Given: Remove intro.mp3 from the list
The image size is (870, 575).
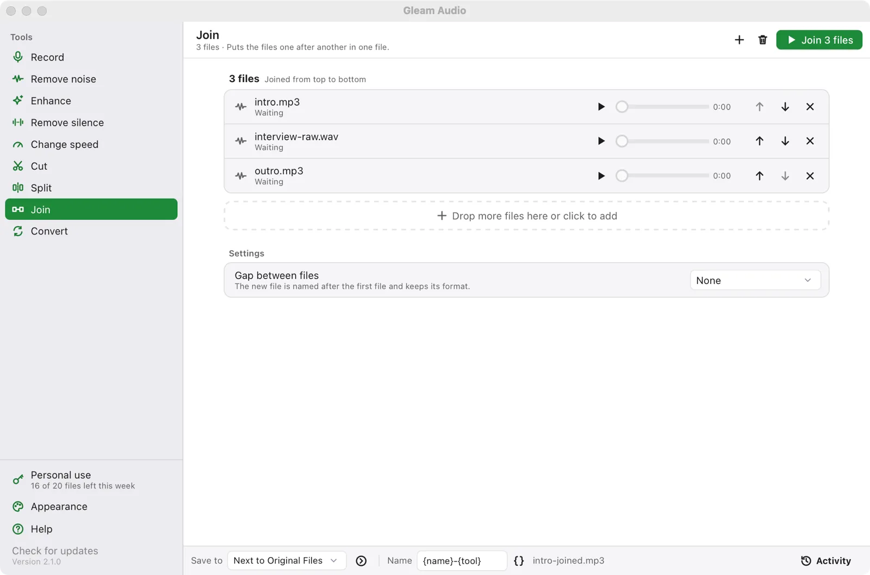Looking at the screenshot, I should 810,107.
